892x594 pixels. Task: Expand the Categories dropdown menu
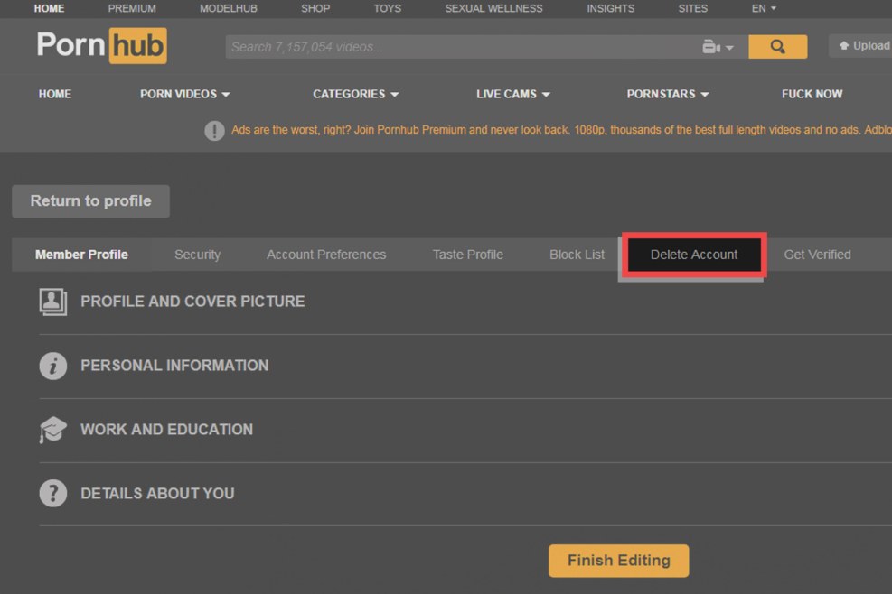coord(355,94)
